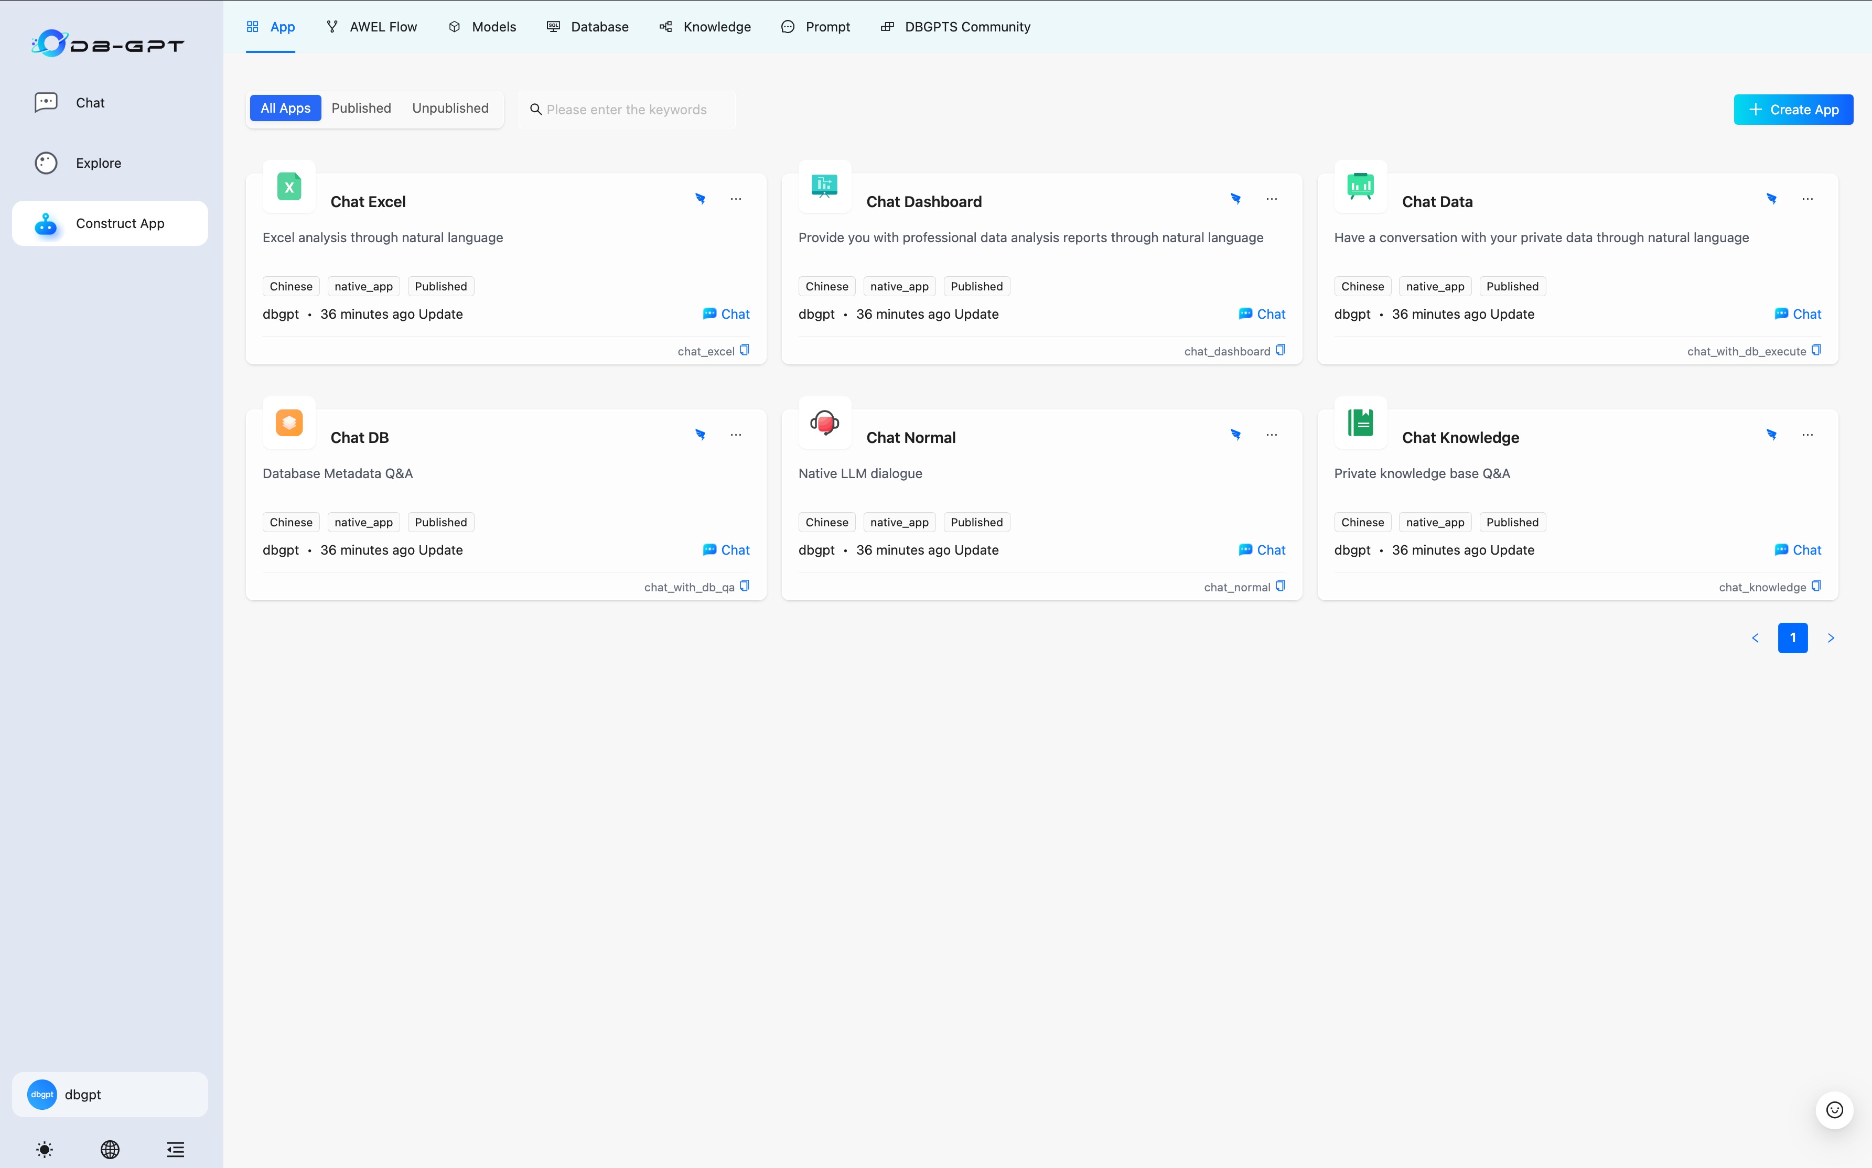Toggle light/dark theme sun icon
Viewport: 1872px width, 1168px height.
point(45,1150)
